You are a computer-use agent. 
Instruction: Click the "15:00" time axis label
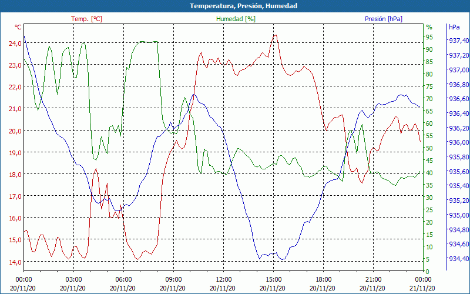coord(273,280)
